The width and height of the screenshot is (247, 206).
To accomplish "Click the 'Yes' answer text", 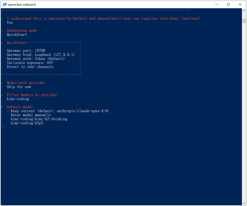I will [x=10, y=23].
